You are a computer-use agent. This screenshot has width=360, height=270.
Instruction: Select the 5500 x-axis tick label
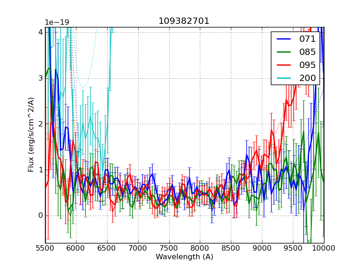coord(45,248)
